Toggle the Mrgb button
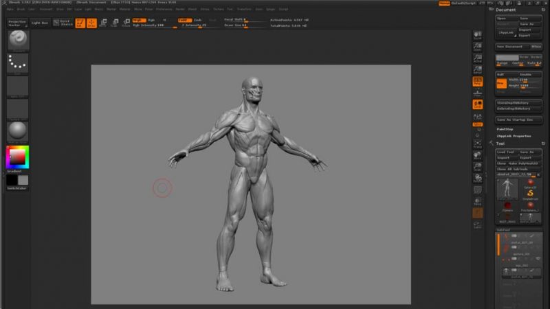Image resolution: width=550 pixels, height=309 pixels. pyautogui.click(x=139, y=21)
